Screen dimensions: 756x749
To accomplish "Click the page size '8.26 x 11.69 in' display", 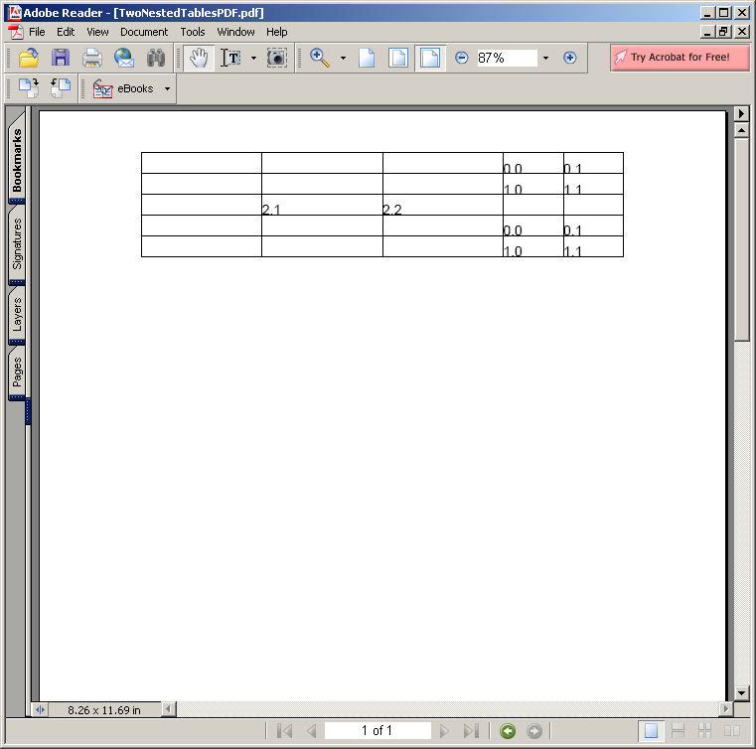I will (104, 710).
